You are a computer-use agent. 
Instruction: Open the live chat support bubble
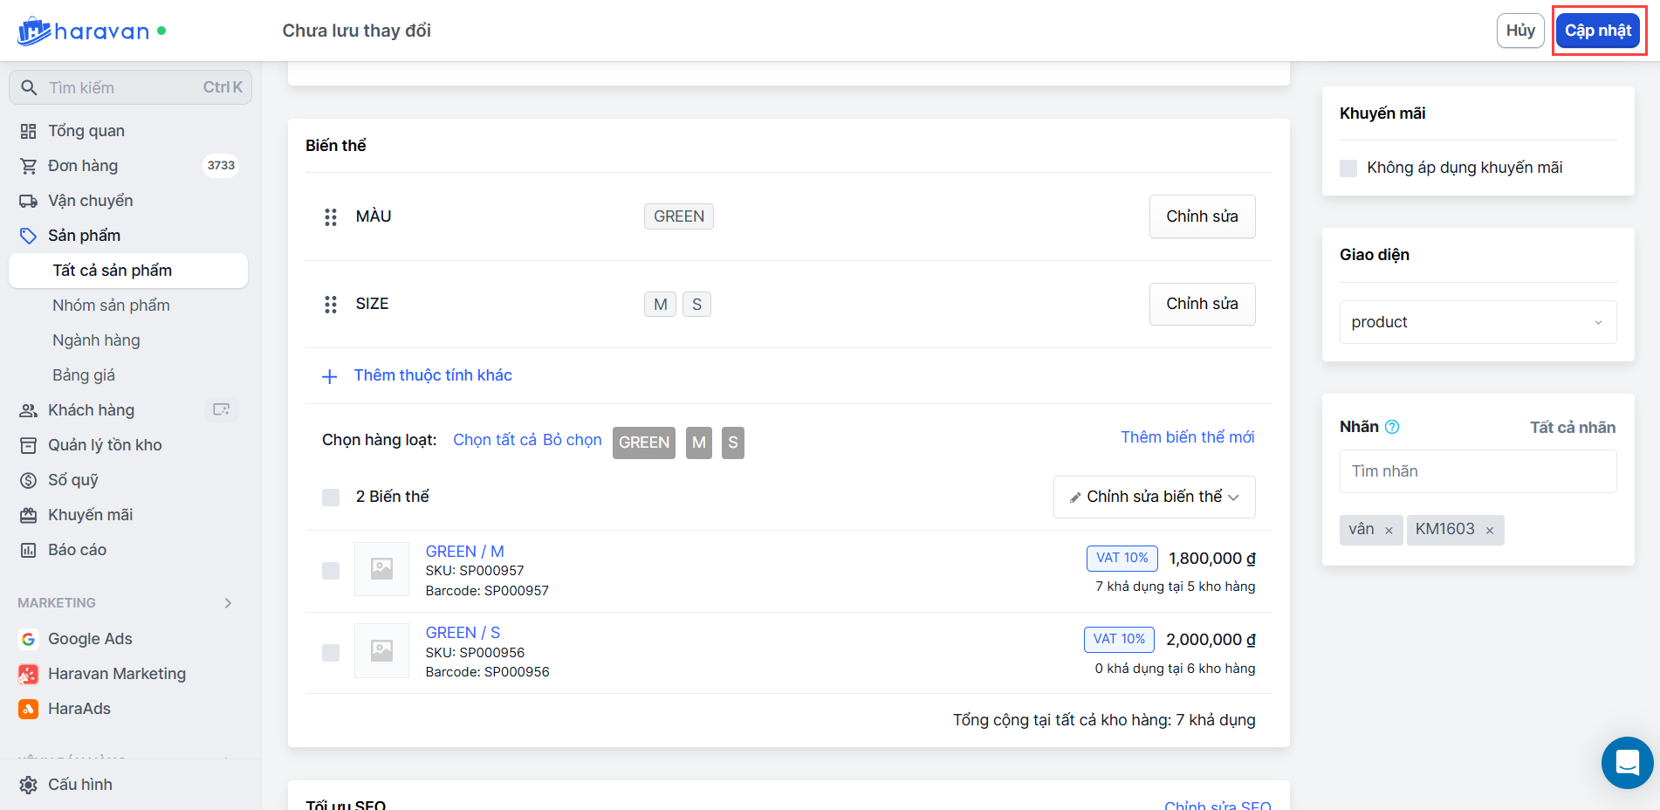click(x=1627, y=762)
